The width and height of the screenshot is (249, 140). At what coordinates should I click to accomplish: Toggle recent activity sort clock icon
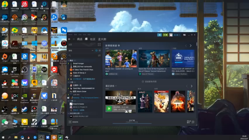pyautogui.click(x=96, y=50)
